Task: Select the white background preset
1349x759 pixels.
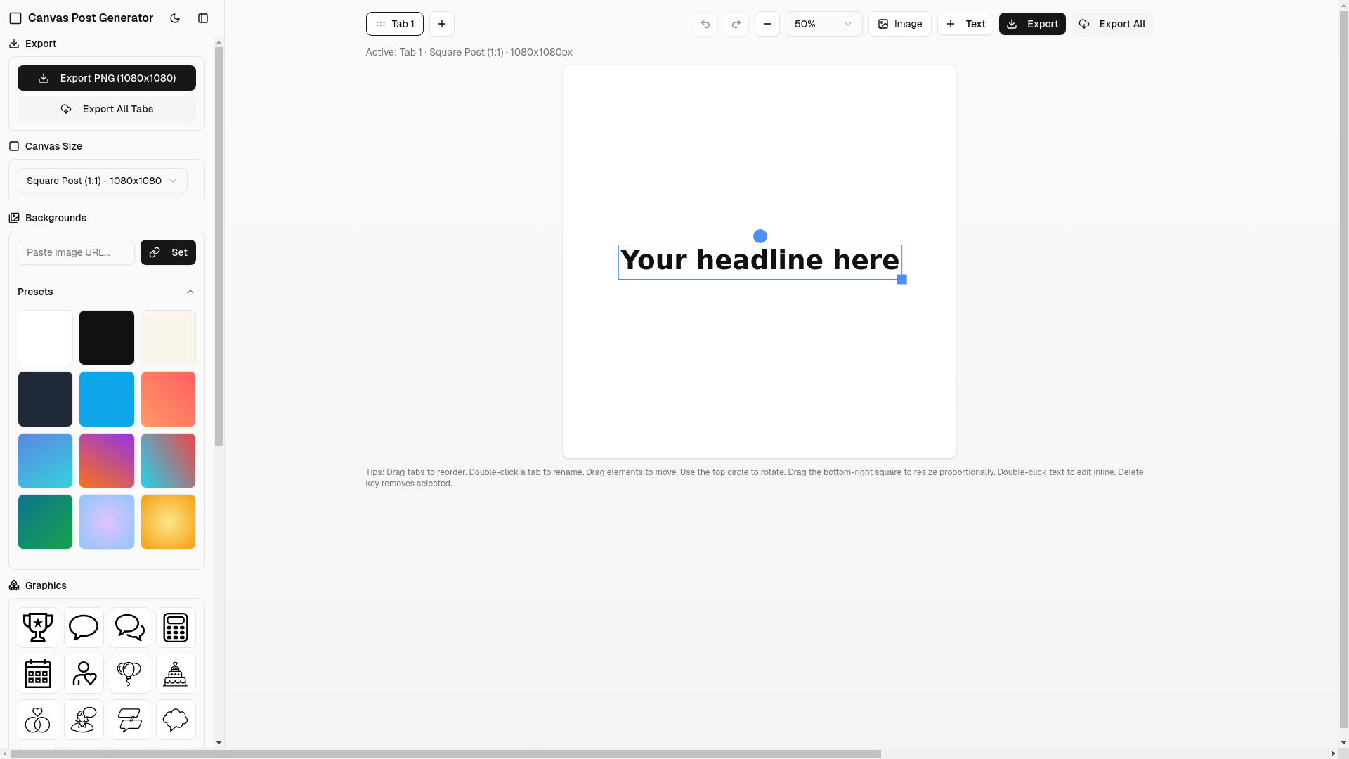Action: pos(45,337)
